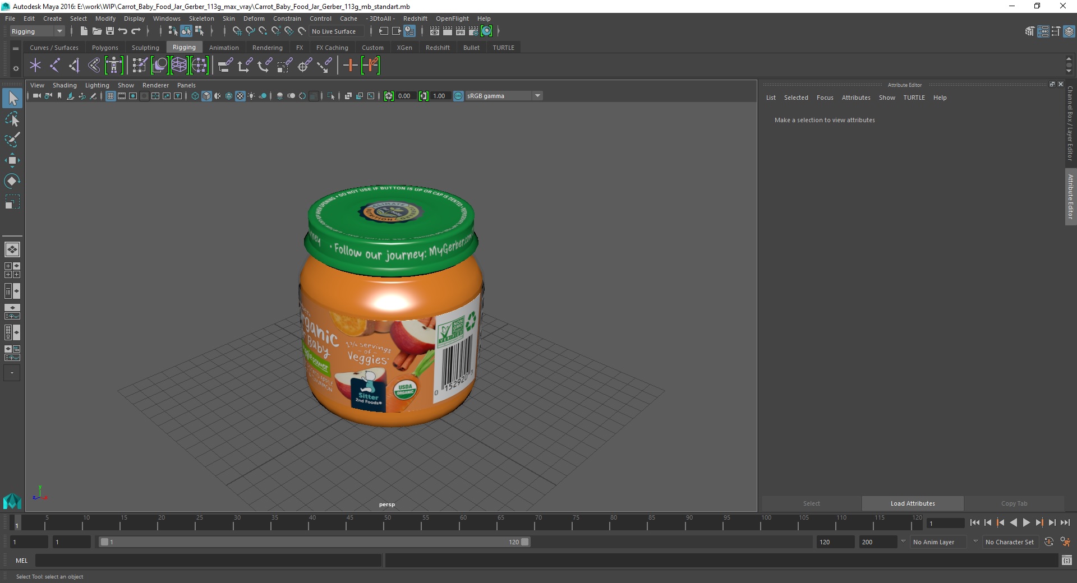Click frame 60 on the time slider

point(463,524)
